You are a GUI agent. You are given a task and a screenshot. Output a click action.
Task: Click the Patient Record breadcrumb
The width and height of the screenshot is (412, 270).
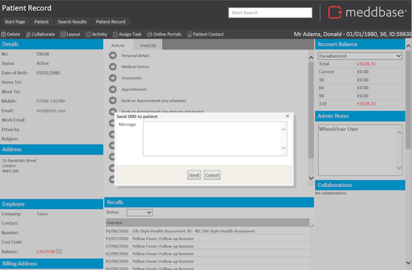[x=111, y=22]
